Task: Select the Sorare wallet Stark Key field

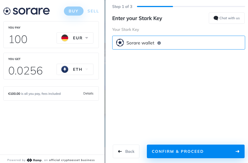Action: click(x=179, y=42)
